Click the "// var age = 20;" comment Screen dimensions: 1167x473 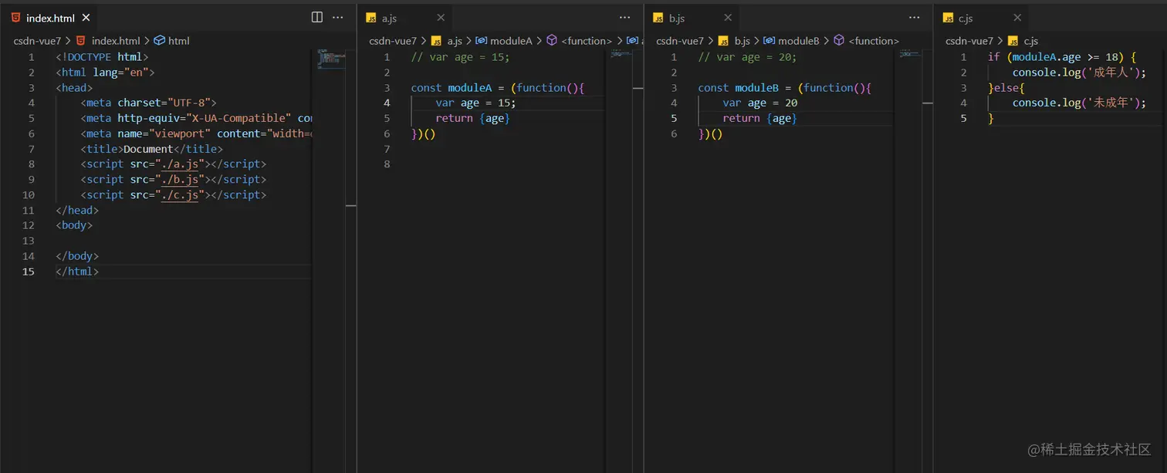coord(747,57)
